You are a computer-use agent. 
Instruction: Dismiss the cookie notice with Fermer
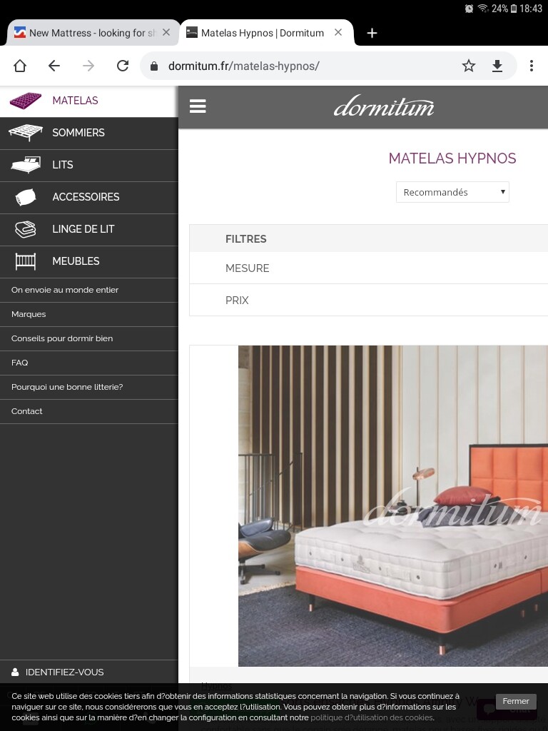[515, 701]
